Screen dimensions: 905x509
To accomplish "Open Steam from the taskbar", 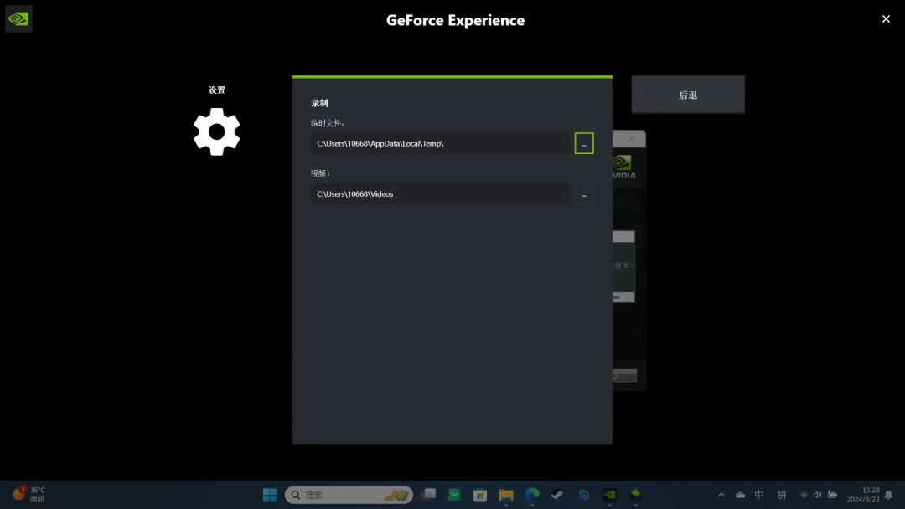I will pyautogui.click(x=557, y=495).
